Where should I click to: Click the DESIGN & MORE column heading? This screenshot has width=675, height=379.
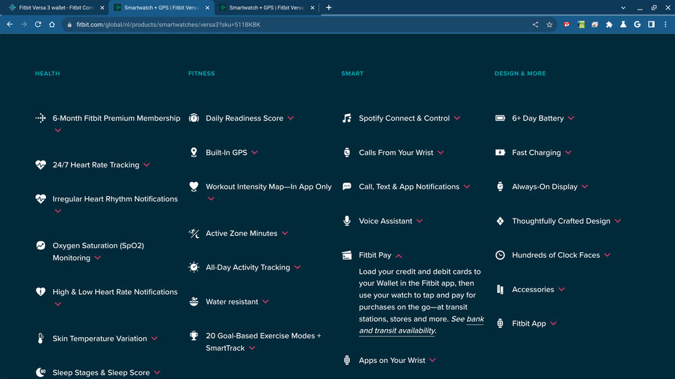click(520, 74)
